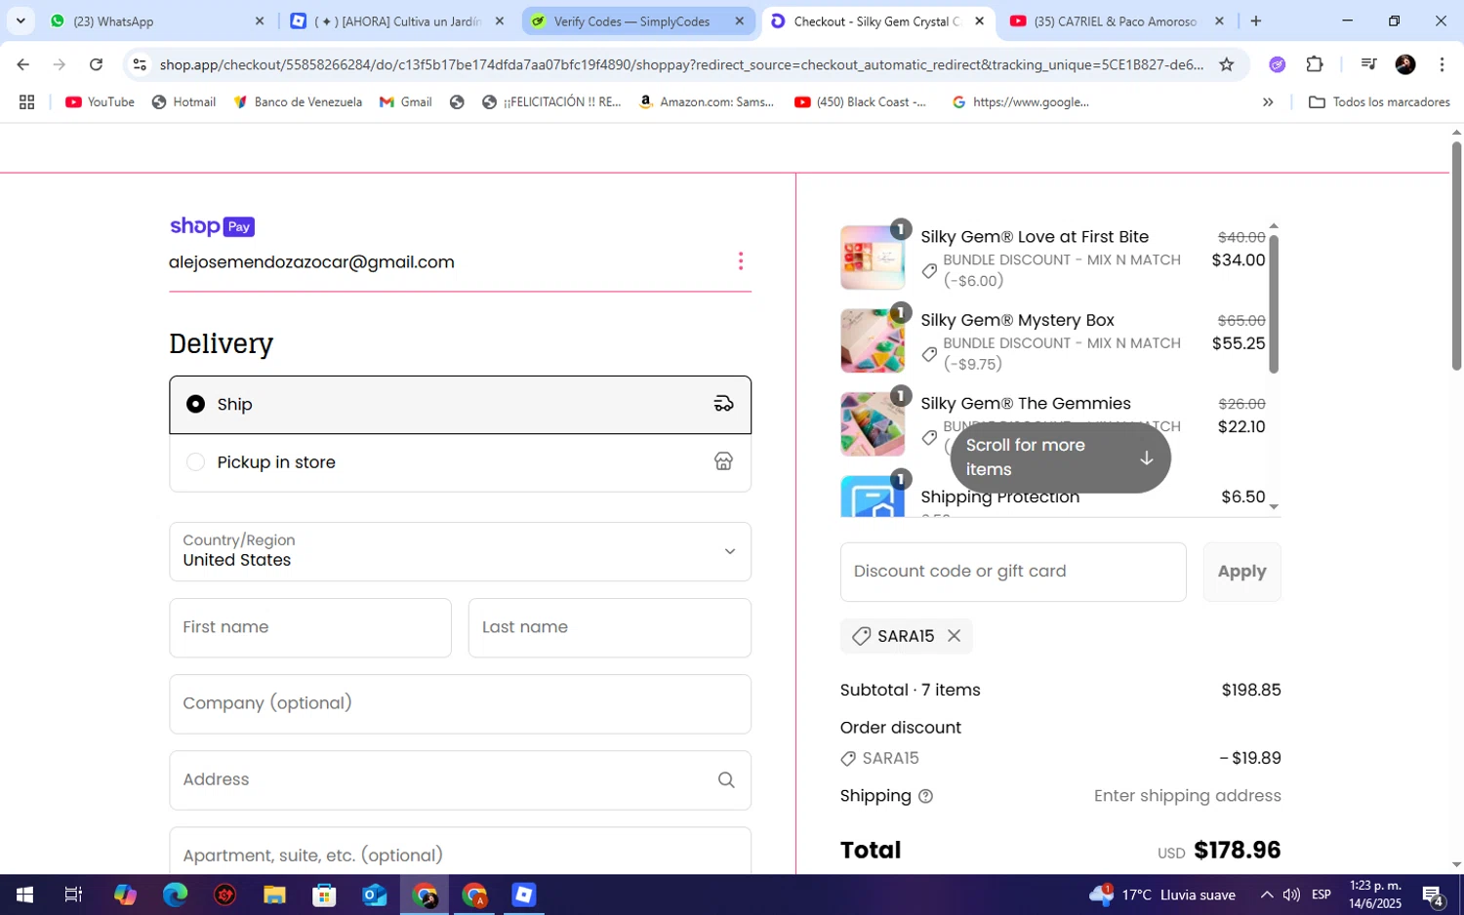Click the Shop Pay logo
The height and width of the screenshot is (915, 1464).
coord(212,226)
